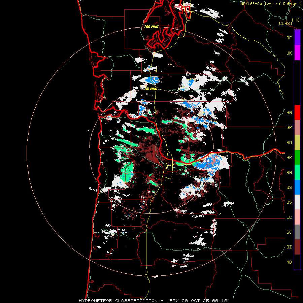
Task: Click the purple RF color swatch in legend
Action: (297, 38)
